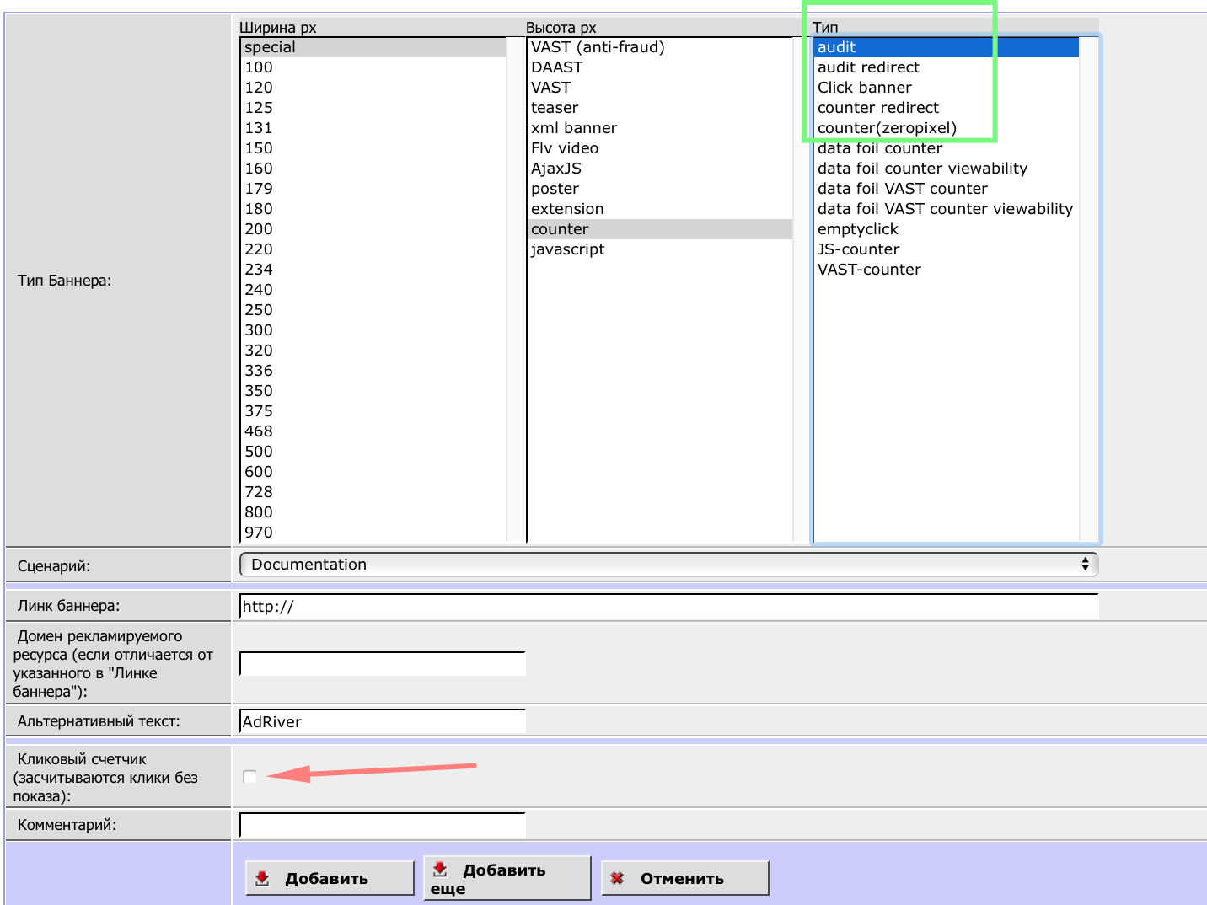
Task: Select width 131 in the list
Action: pyautogui.click(x=373, y=128)
